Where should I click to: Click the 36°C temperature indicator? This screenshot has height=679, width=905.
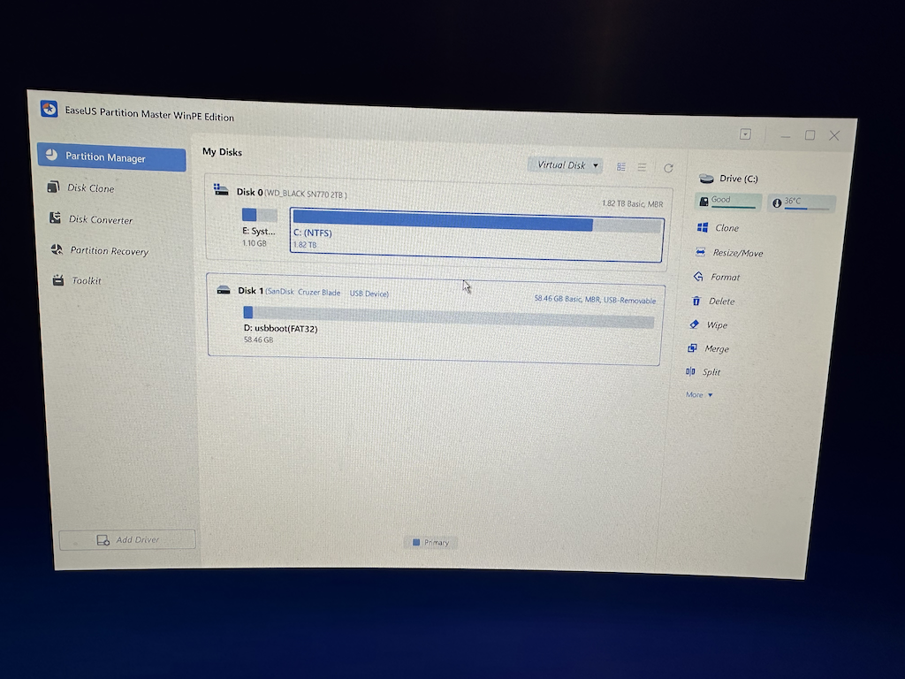pyautogui.click(x=801, y=202)
